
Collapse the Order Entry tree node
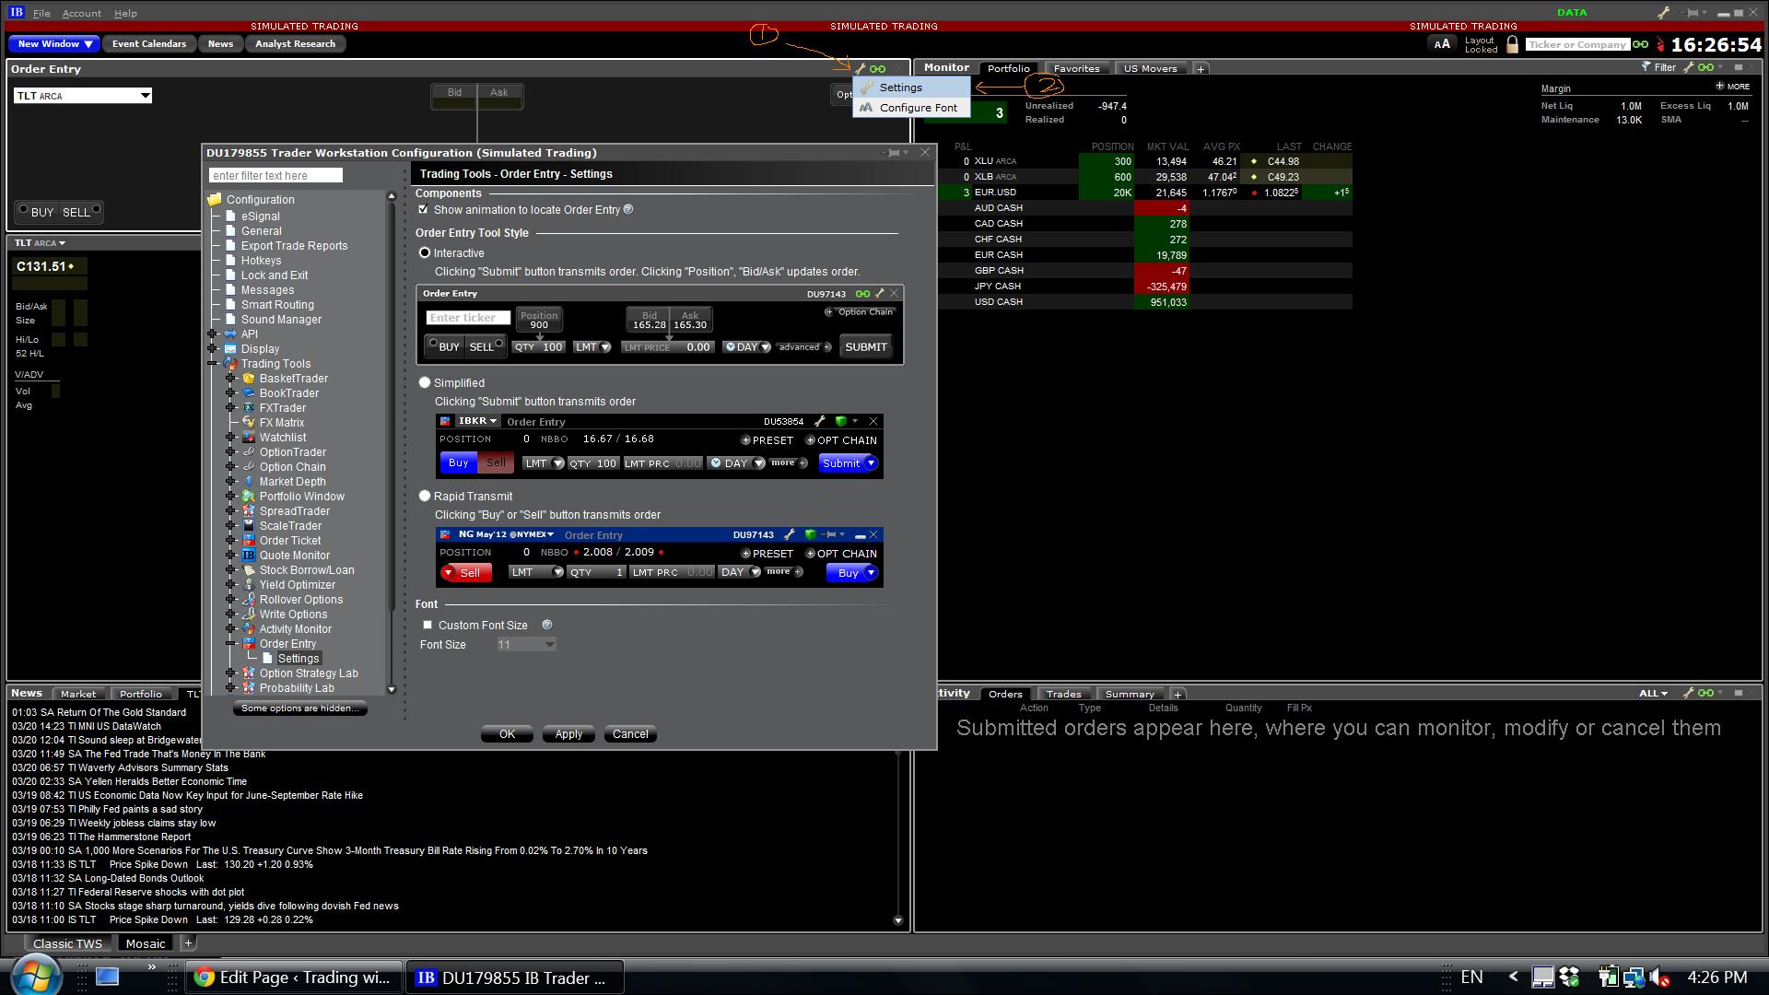click(231, 644)
